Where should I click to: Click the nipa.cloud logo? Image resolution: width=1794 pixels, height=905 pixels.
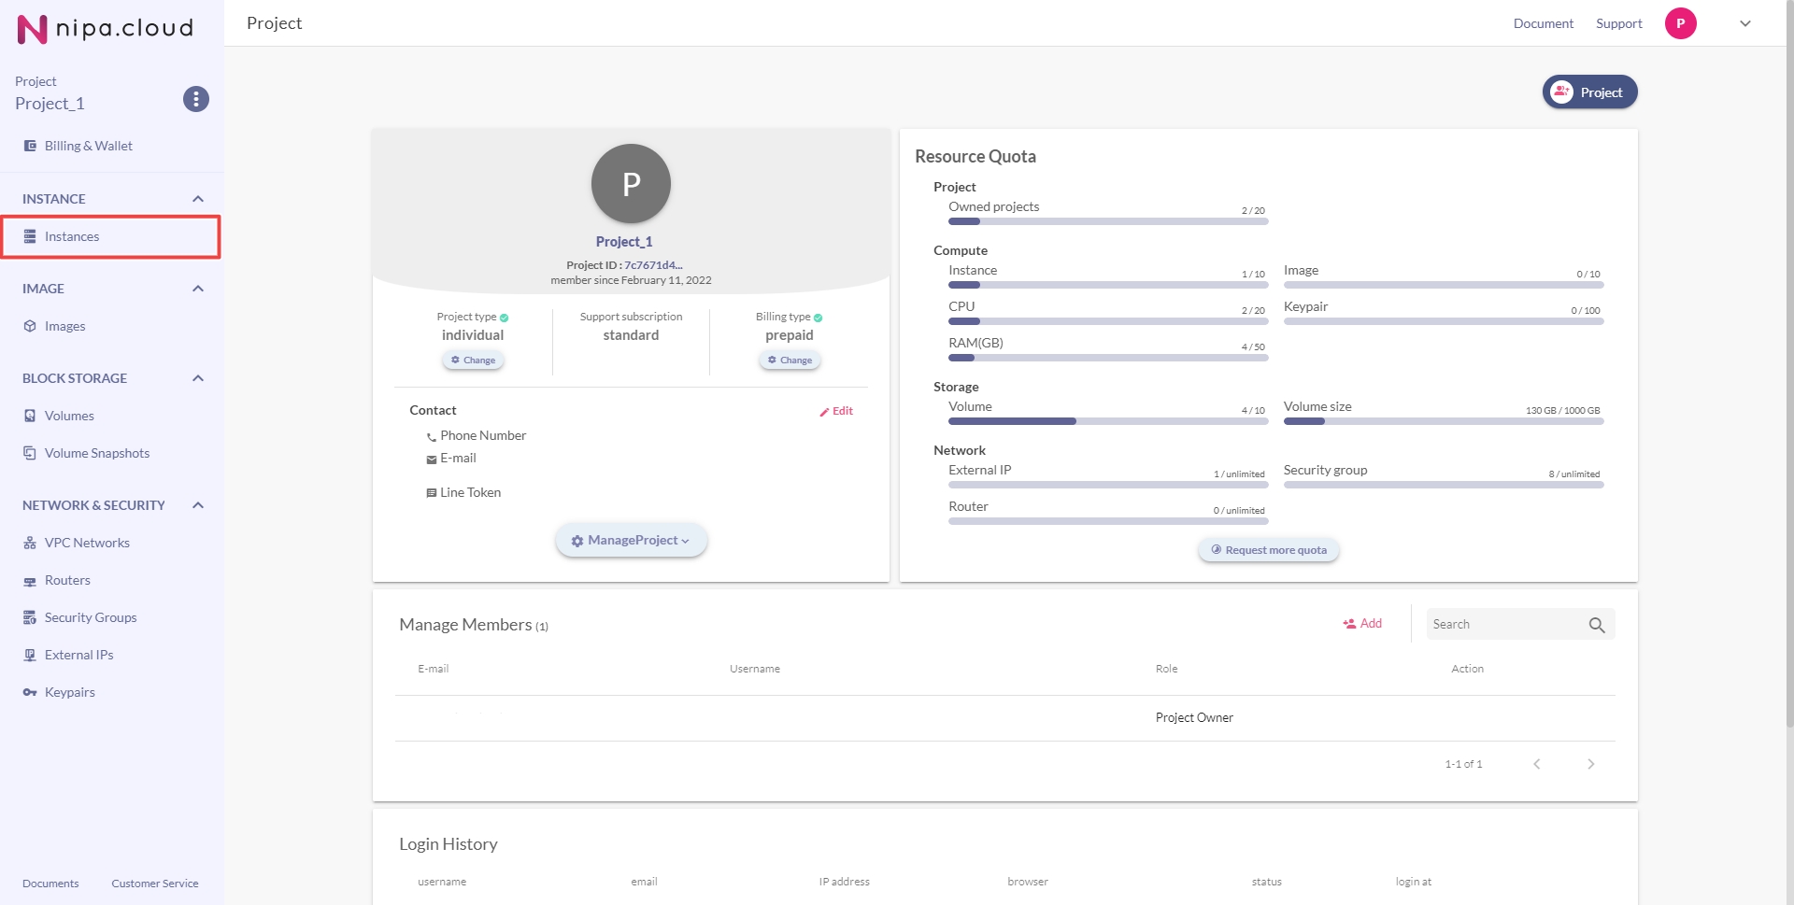[x=105, y=29]
